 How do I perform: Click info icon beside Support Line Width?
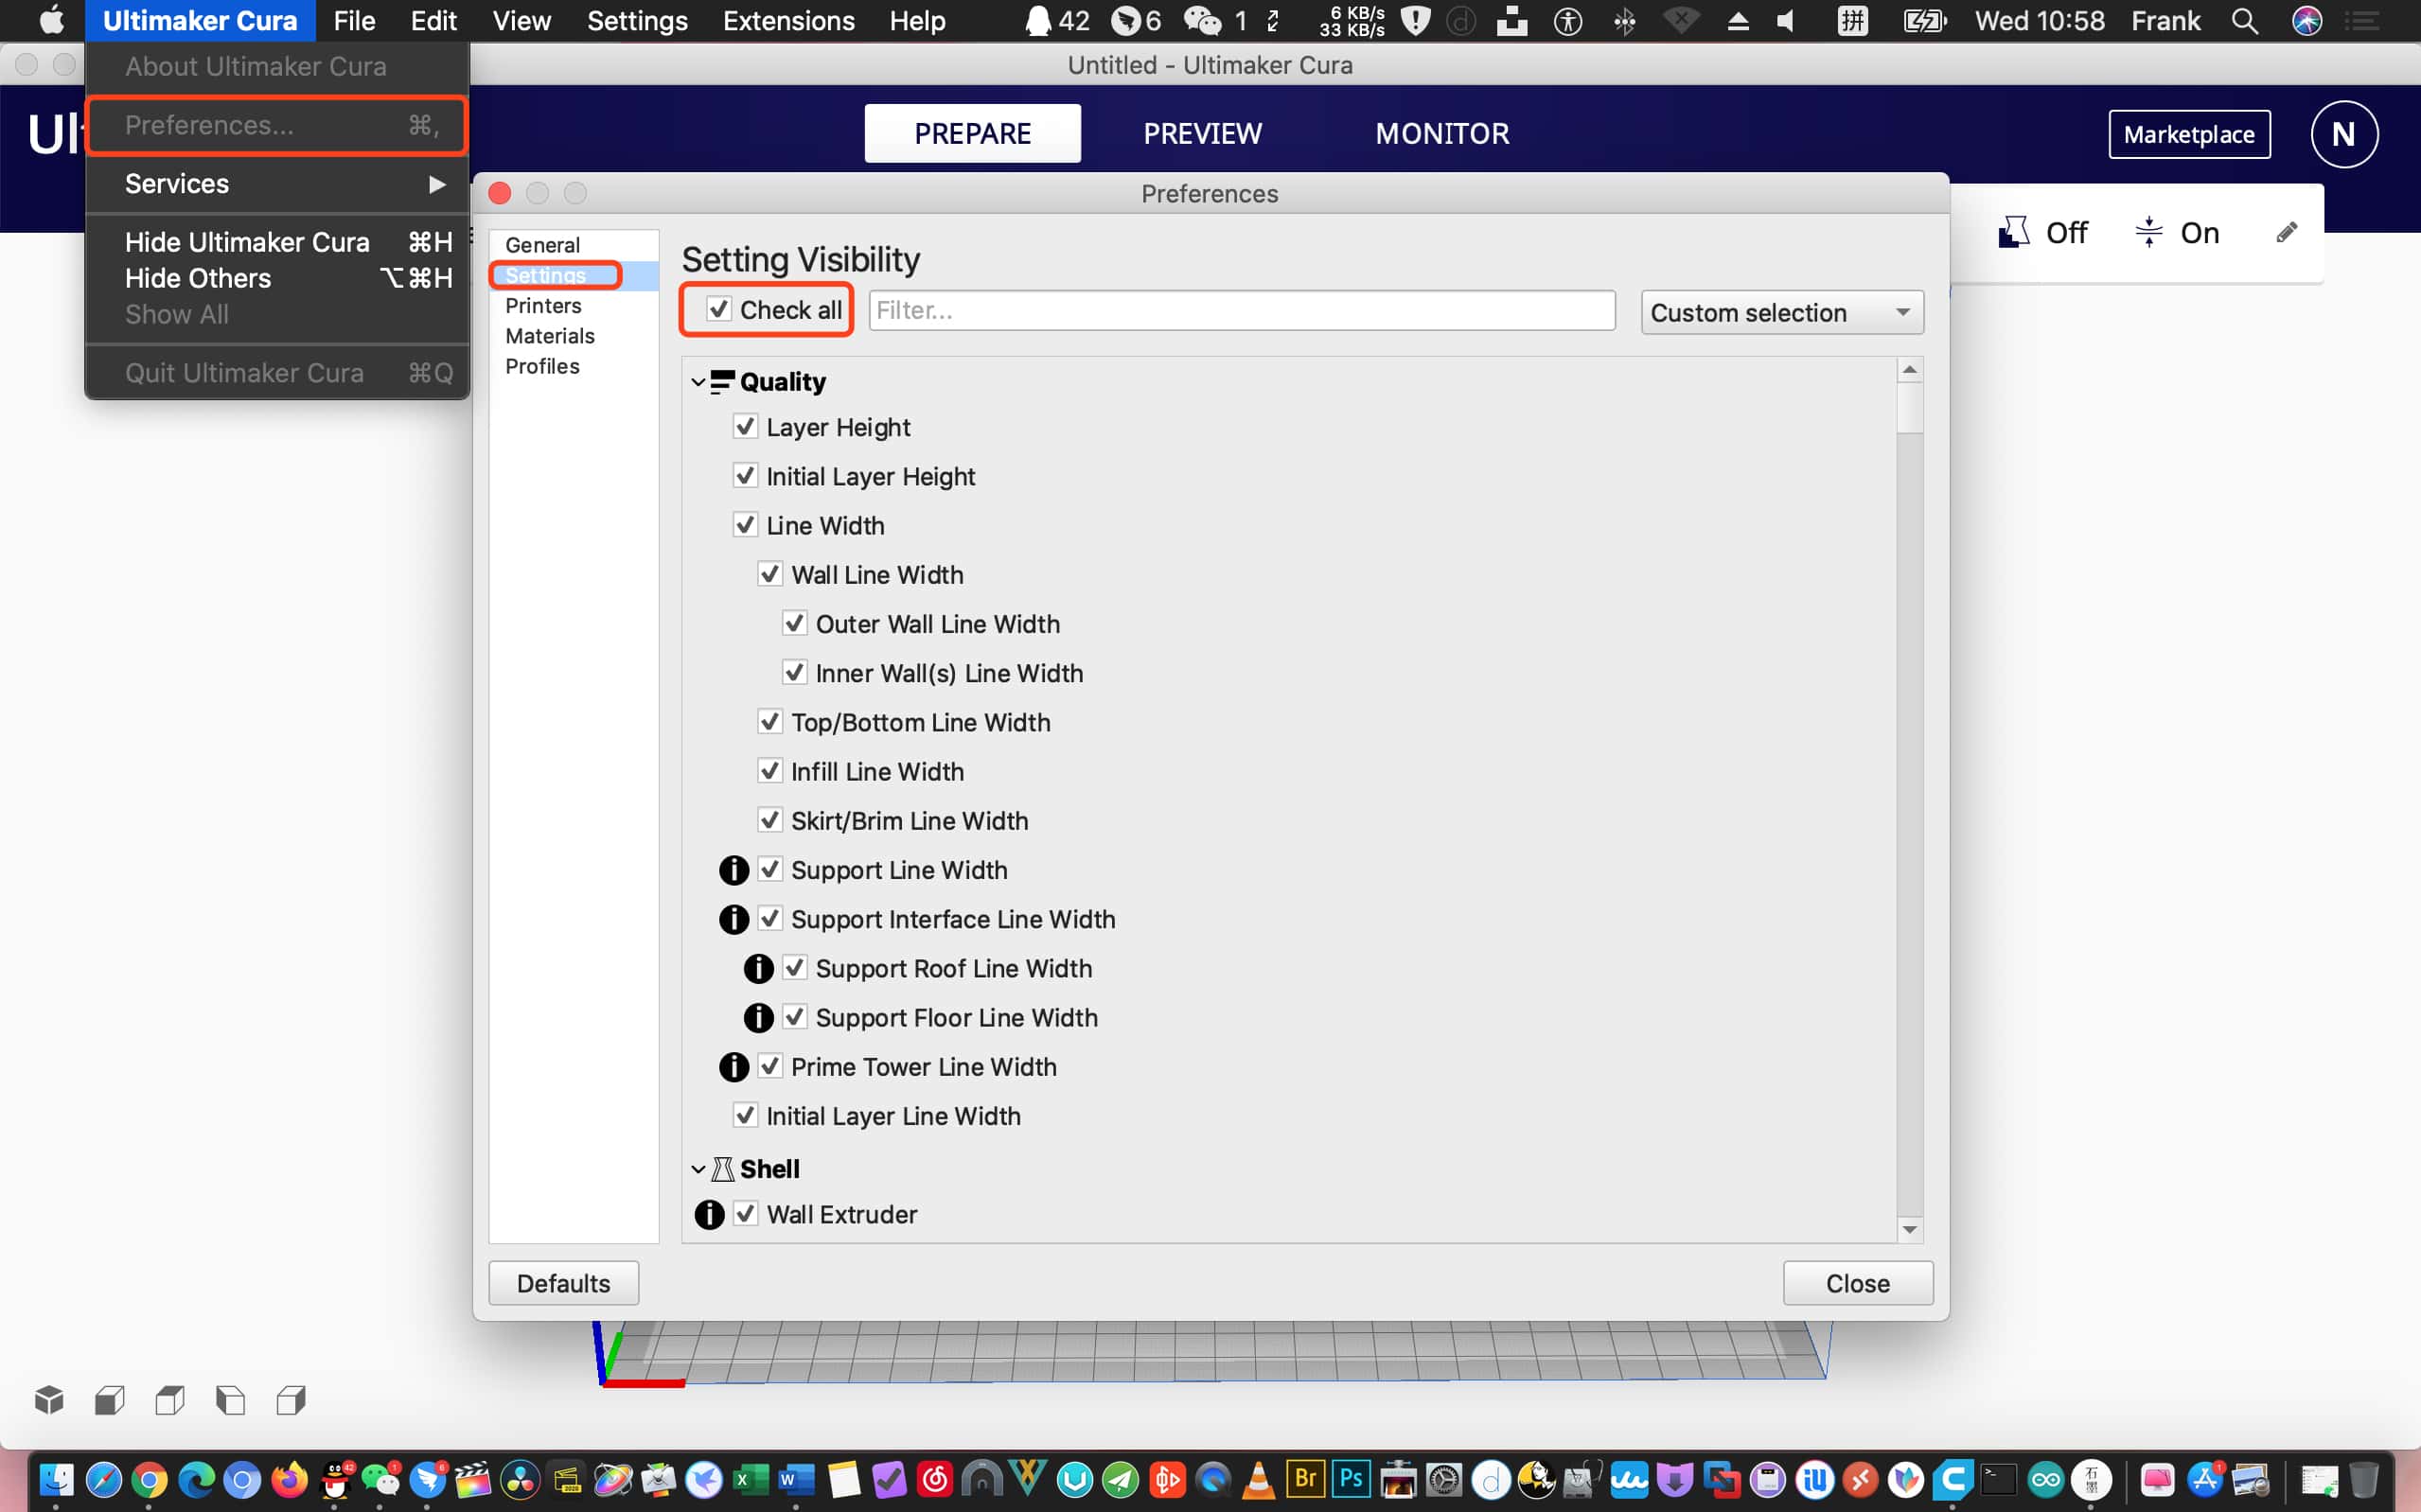tap(734, 870)
